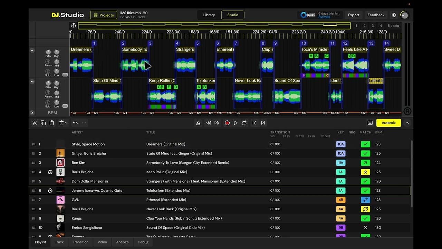442x249 pixels.
Task: Click the match arrow for Somebody To Love
Action: pos(365,163)
